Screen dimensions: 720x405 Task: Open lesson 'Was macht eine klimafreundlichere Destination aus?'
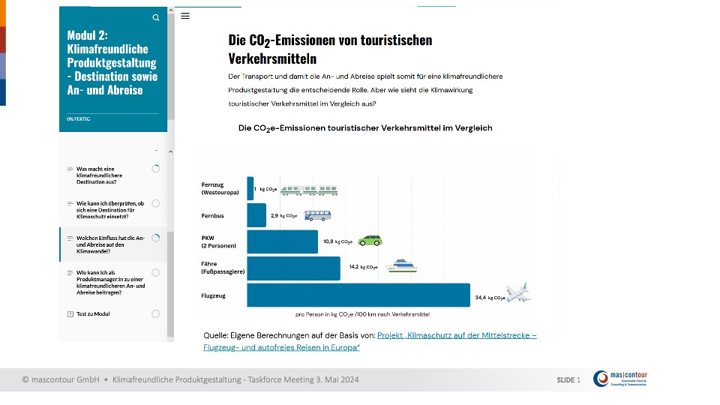click(99, 175)
